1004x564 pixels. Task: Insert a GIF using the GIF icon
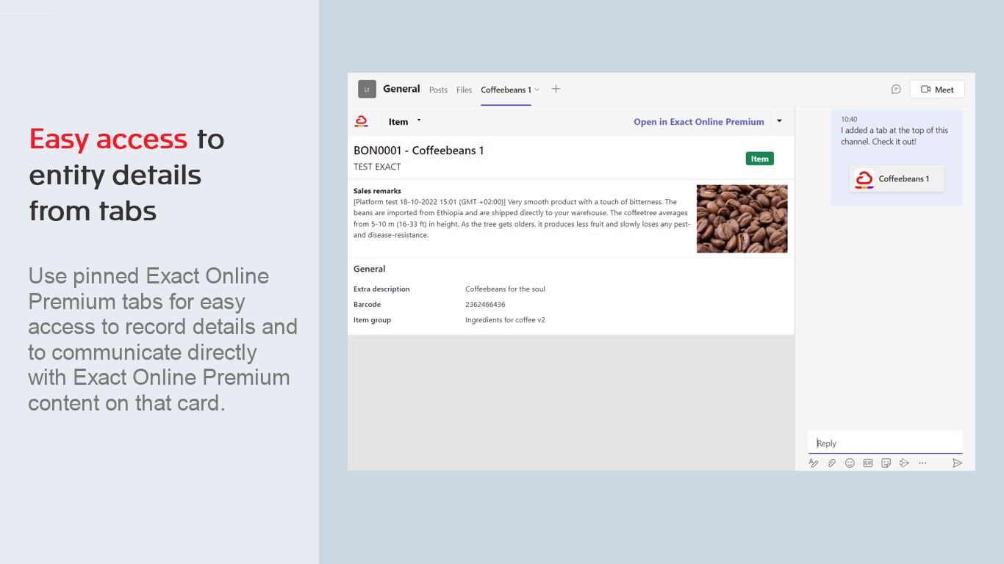tap(868, 463)
